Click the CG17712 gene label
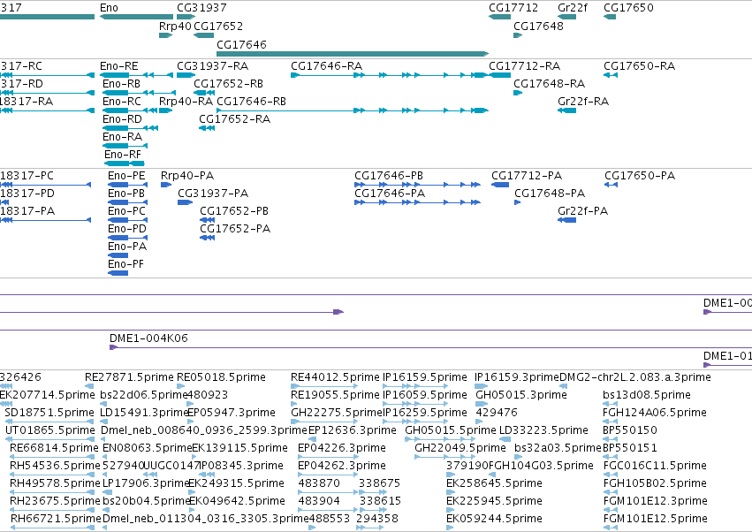Viewport: 752px width, 532px height. 513,8
